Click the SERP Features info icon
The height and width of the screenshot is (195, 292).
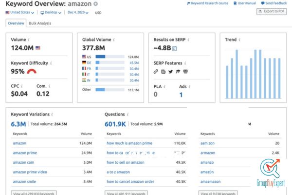pos(185,63)
